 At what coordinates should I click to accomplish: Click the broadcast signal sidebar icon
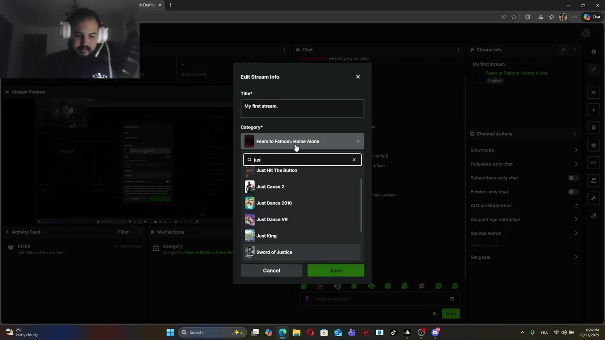tap(594, 163)
